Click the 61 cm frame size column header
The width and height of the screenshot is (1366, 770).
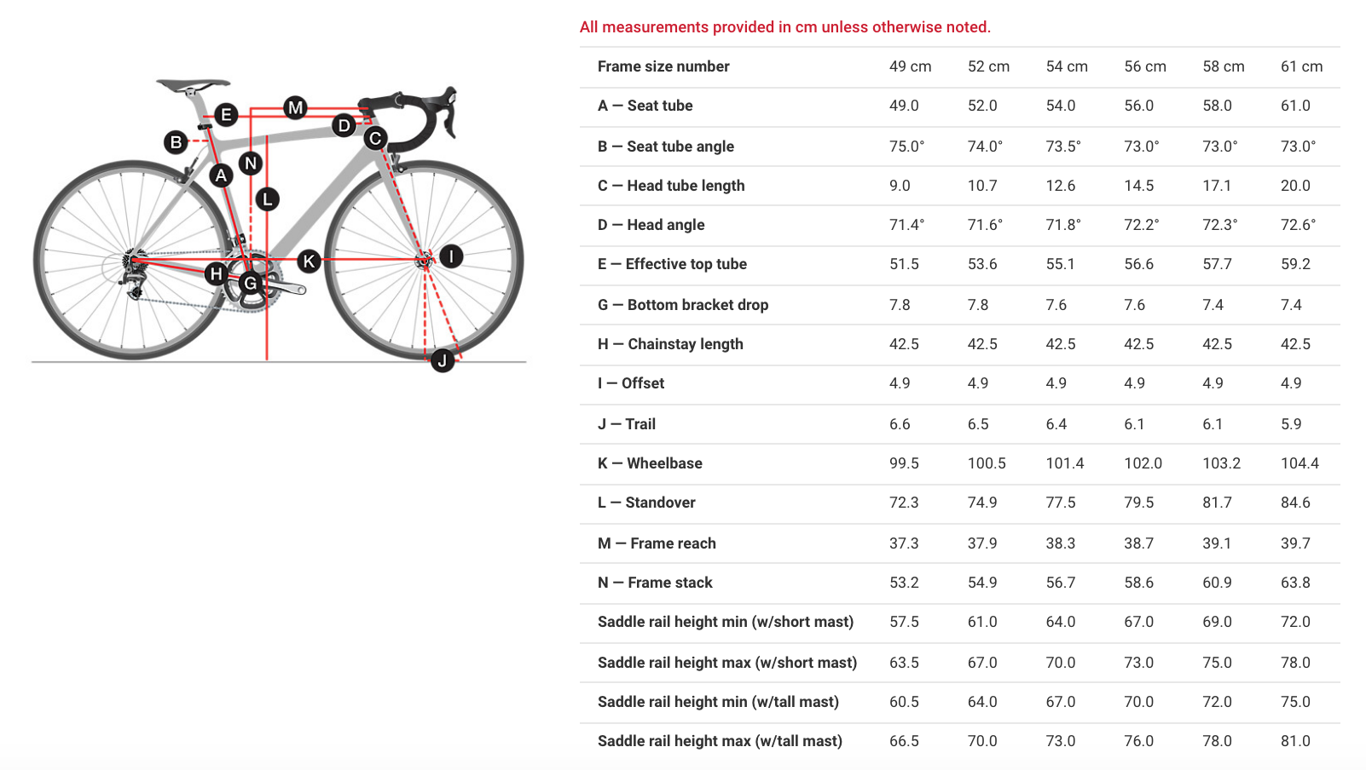(1301, 66)
